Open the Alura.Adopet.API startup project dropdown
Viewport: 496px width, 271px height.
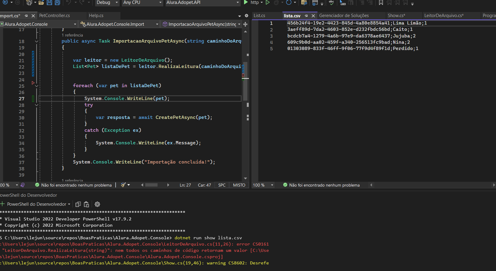tap(203, 2)
